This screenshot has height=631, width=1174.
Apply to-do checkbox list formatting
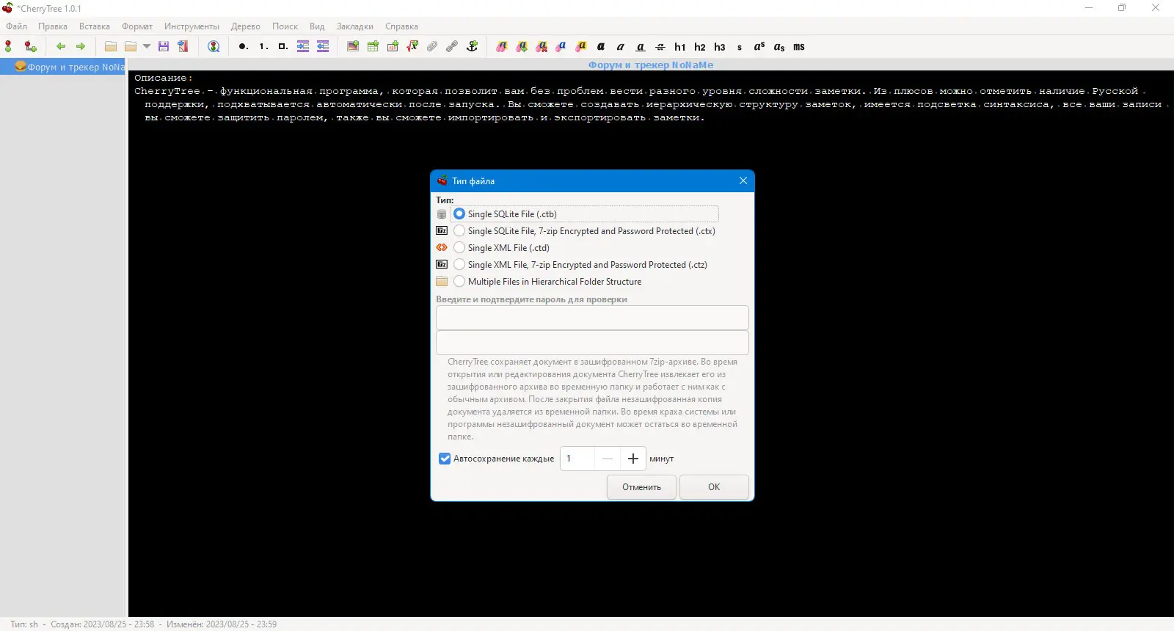(x=282, y=46)
